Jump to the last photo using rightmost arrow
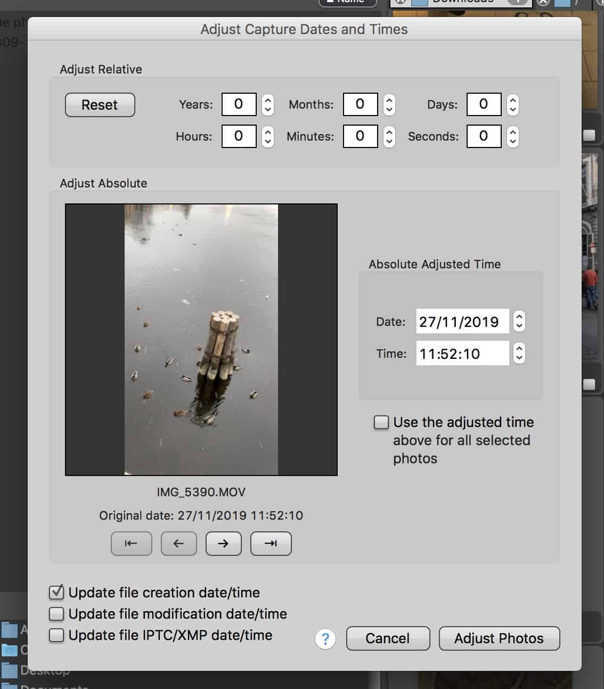 pos(271,543)
